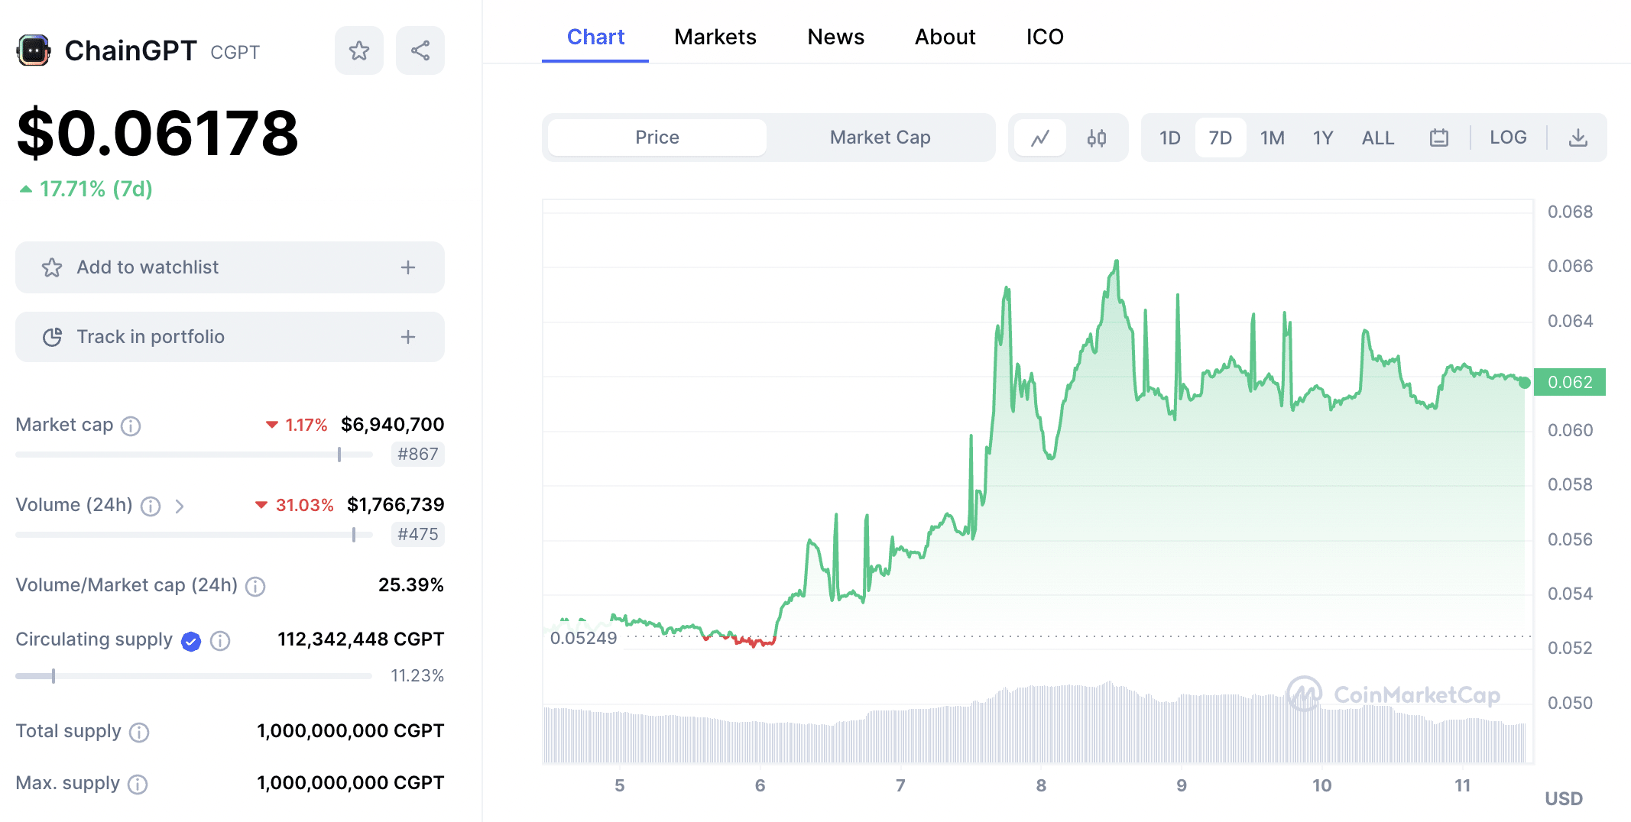
Task: Select the Market Cap chart mode
Action: 880,138
